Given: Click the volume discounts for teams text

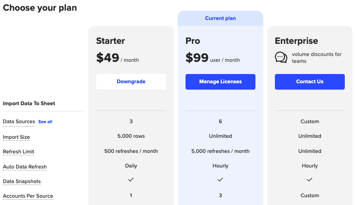Looking at the screenshot, I should tap(316, 57).
